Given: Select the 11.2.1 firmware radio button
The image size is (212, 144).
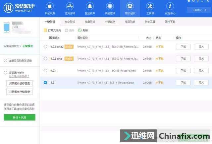Looking at the screenshot, I should [x=45, y=70].
